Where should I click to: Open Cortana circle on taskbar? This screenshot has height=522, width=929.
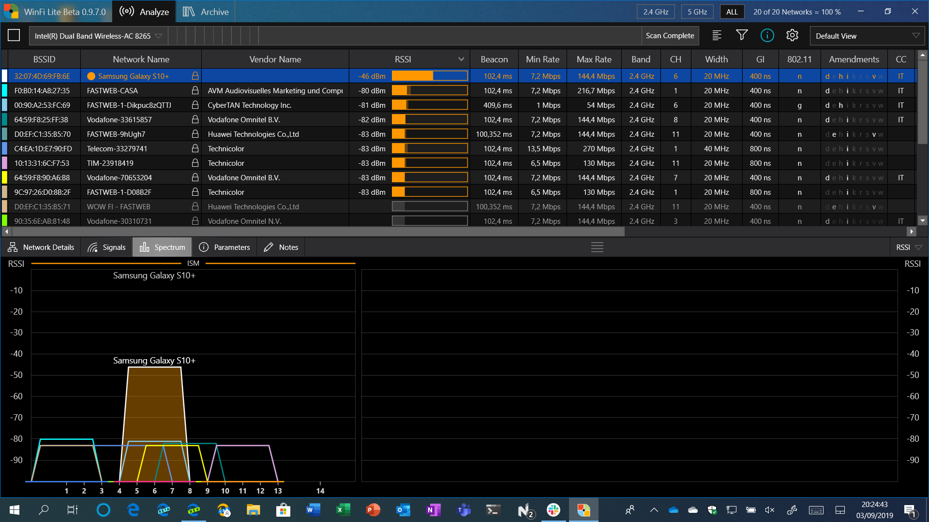coord(104,510)
